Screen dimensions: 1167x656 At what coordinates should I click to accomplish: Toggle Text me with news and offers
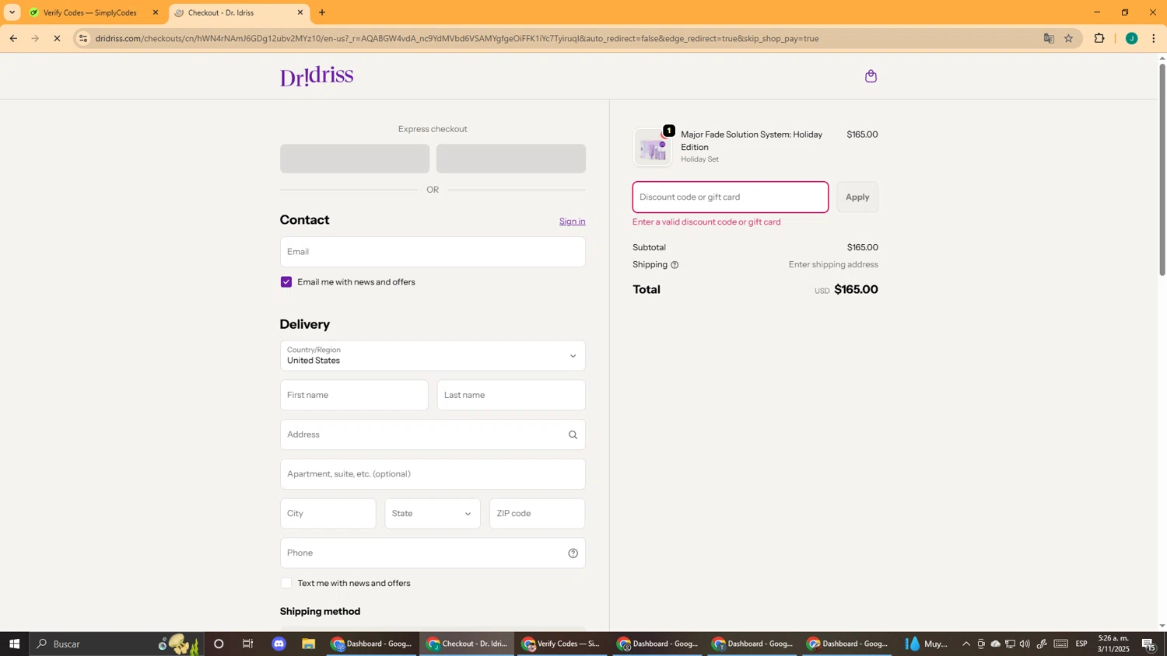point(286,584)
